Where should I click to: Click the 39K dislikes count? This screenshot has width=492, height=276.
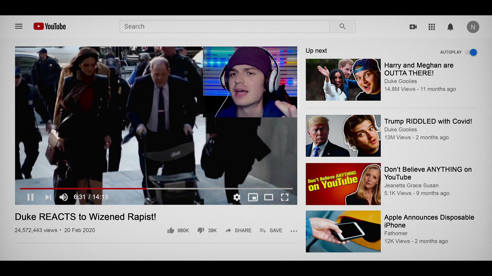[x=212, y=231]
